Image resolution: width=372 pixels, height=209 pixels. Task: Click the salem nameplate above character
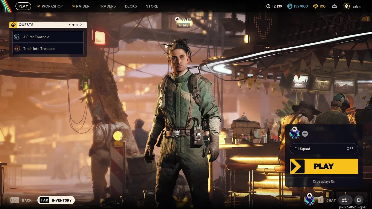pos(186,19)
